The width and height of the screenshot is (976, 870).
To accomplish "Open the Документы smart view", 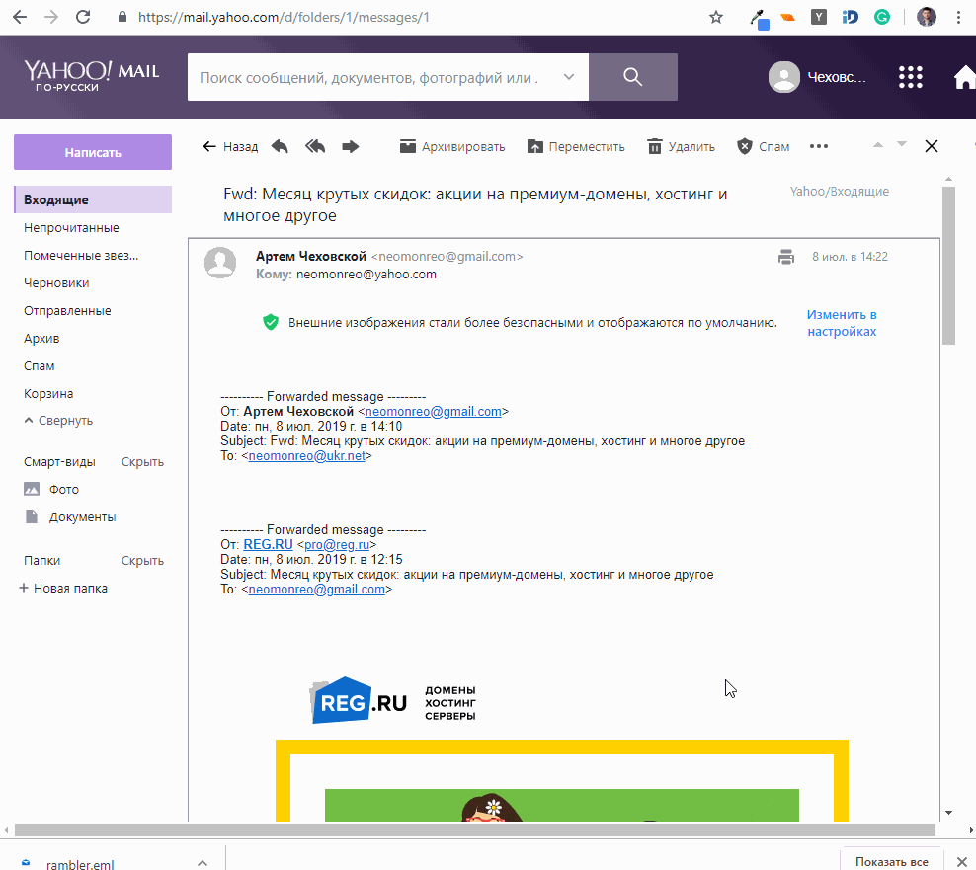I will pos(70,517).
